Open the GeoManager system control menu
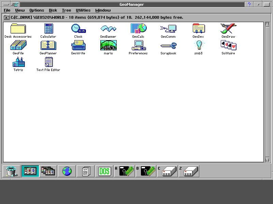Viewport: 273px width, 204px height. [x=6, y=4]
